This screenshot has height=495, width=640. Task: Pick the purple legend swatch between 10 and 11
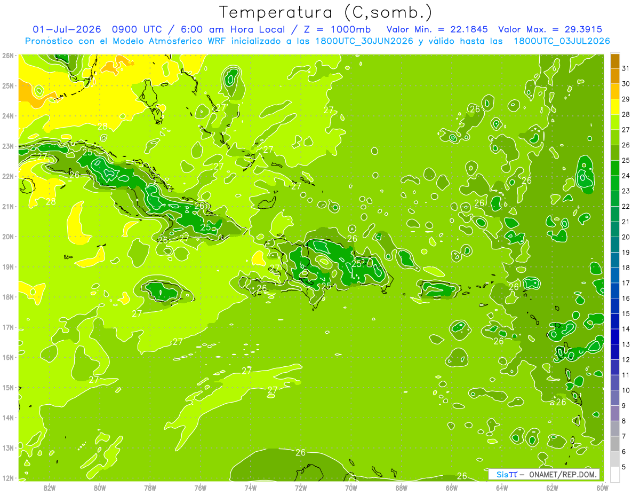tap(615, 382)
